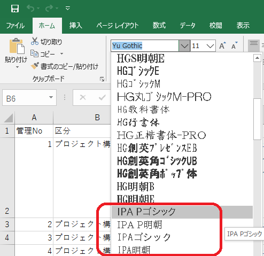Click cell A3 containing 2
264x256 pixels.
34,224
